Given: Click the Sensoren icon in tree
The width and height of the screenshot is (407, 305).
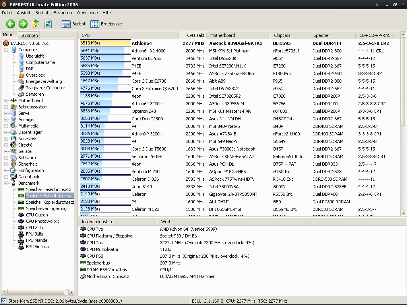Looking at the screenshot, I should [x=21, y=94].
